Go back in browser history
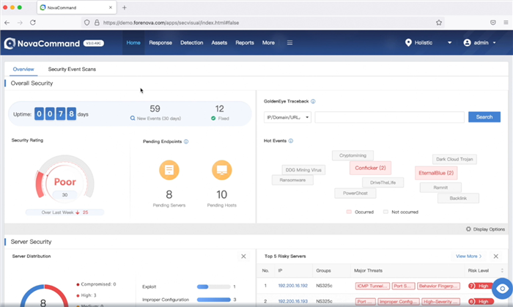The height and width of the screenshot is (307, 513). click(x=7, y=23)
